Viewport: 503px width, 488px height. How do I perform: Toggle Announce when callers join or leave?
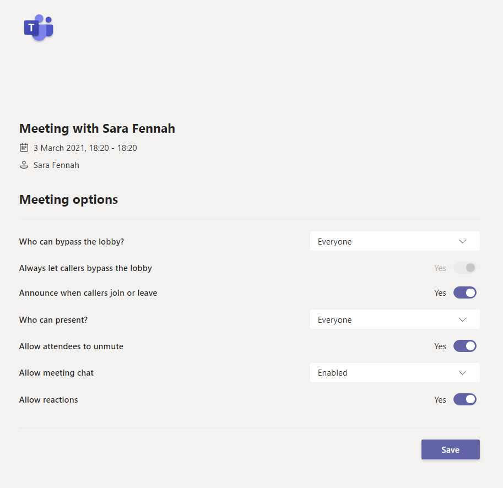pos(464,292)
